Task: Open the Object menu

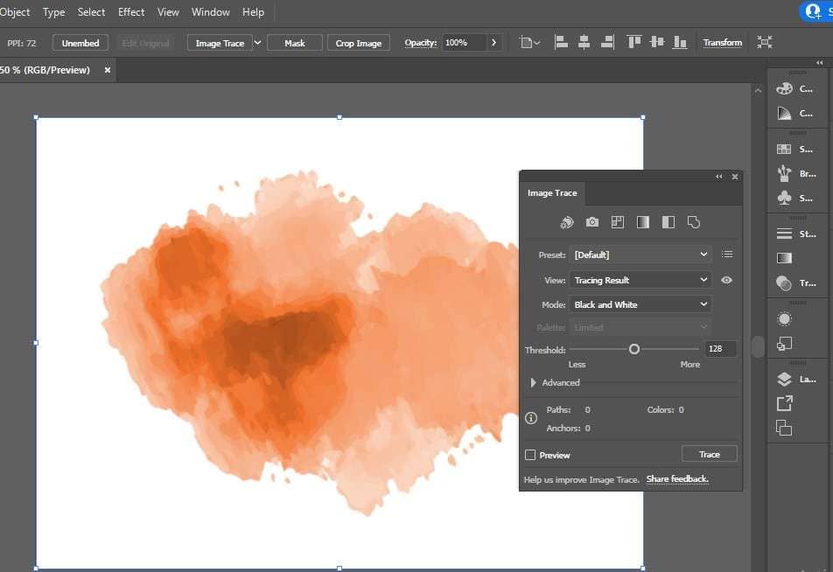Action: 15,11
